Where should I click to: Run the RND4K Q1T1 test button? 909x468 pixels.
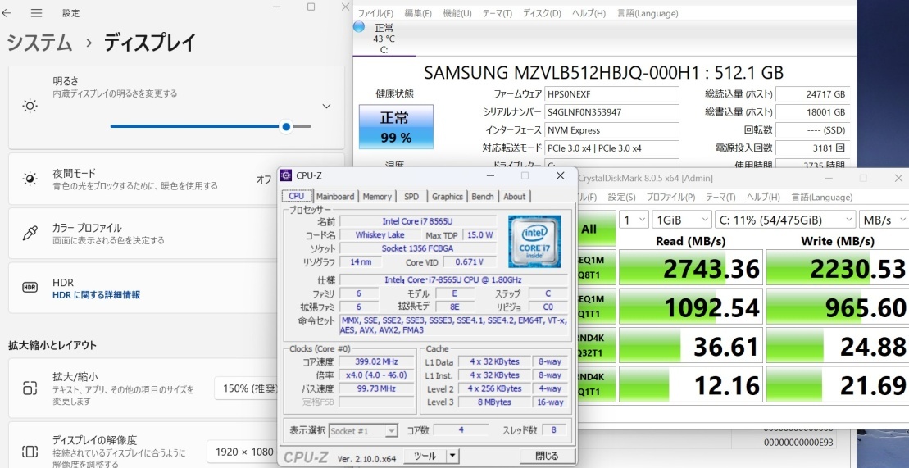tap(596, 384)
